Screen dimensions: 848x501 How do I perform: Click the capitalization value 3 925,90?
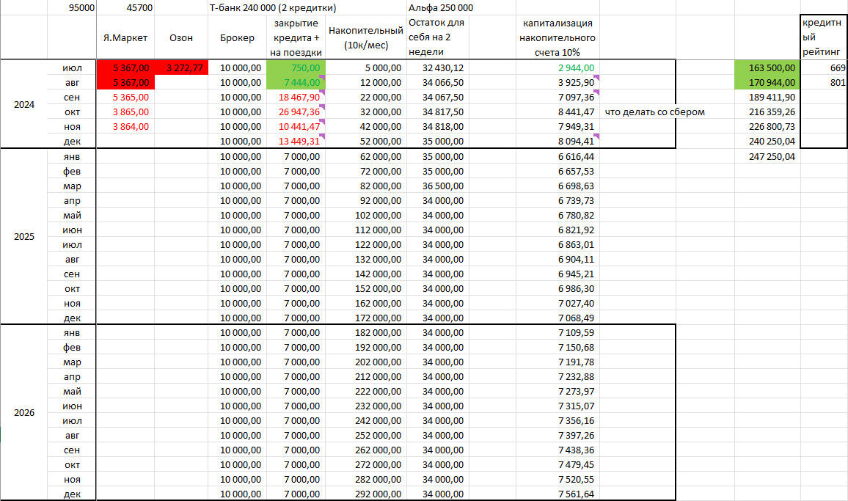(x=558, y=82)
